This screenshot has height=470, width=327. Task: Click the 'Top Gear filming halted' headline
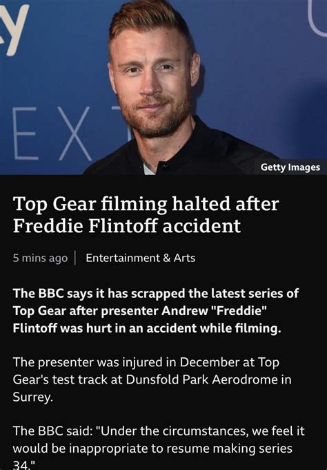click(146, 215)
